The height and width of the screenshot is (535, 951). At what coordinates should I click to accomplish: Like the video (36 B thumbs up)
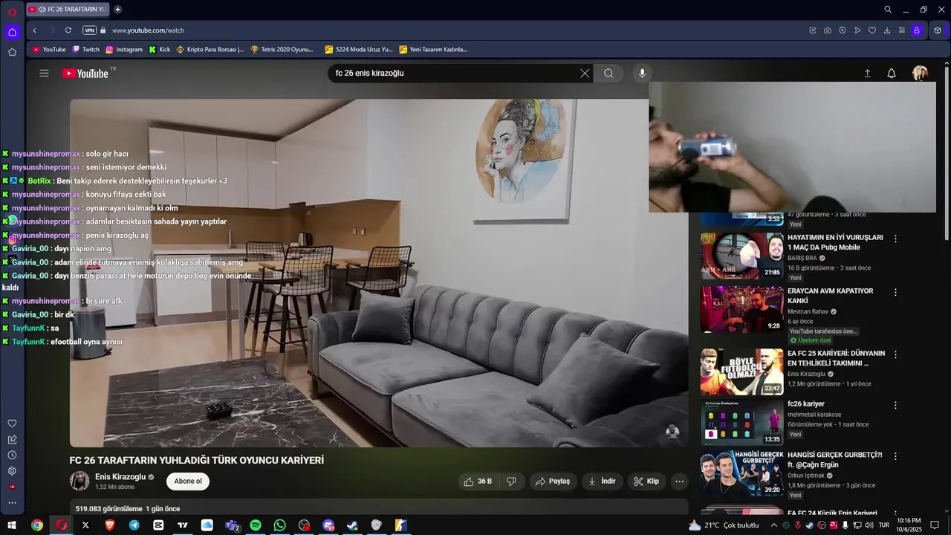click(x=478, y=481)
